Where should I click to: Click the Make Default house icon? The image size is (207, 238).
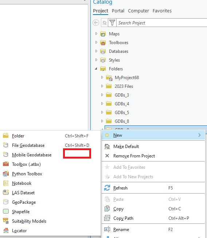click(x=107, y=147)
